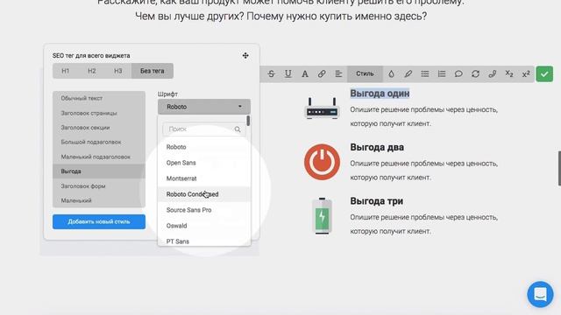Image resolution: width=561 pixels, height=315 pixels.
Task: Select the H1 SEO tag
Action: click(x=66, y=71)
